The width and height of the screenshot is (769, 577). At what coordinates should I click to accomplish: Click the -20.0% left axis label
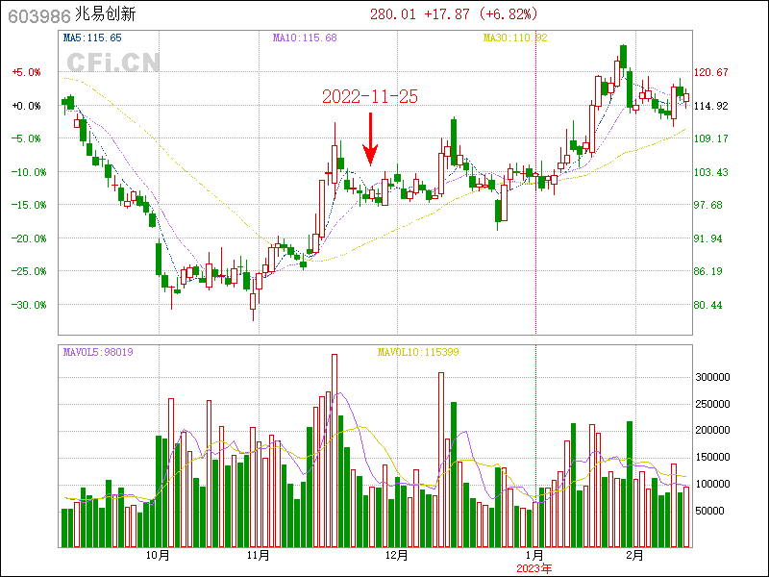point(29,238)
